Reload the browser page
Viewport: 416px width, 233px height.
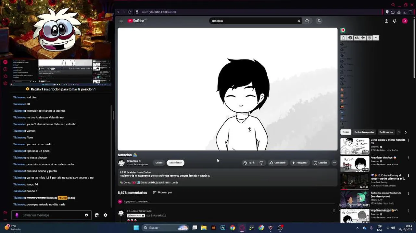click(130, 12)
